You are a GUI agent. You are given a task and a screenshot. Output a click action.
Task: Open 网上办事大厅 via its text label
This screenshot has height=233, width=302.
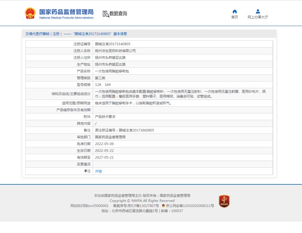point(258,17)
